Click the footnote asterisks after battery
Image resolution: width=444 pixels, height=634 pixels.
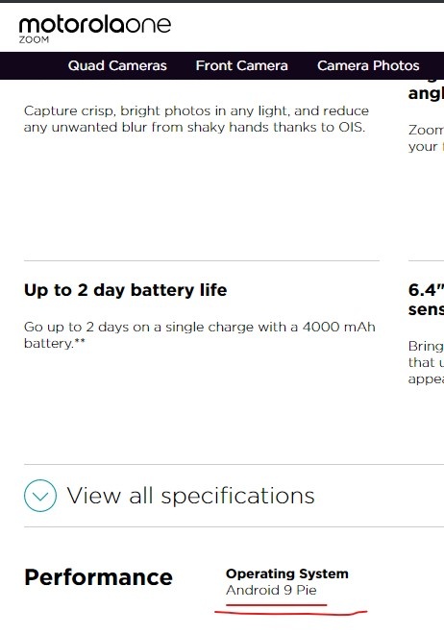pos(80,341)
